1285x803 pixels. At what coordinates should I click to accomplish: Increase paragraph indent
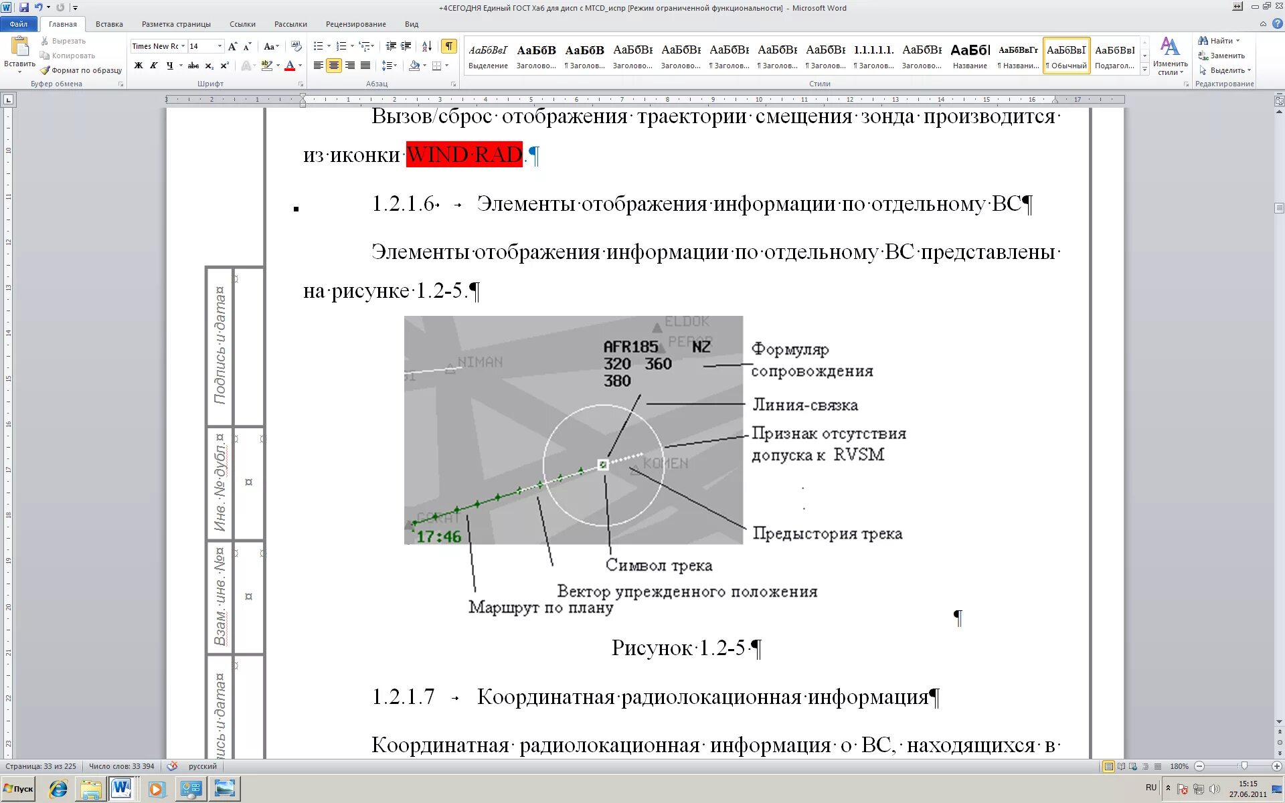pyautogui.click(x=406, y=46)
